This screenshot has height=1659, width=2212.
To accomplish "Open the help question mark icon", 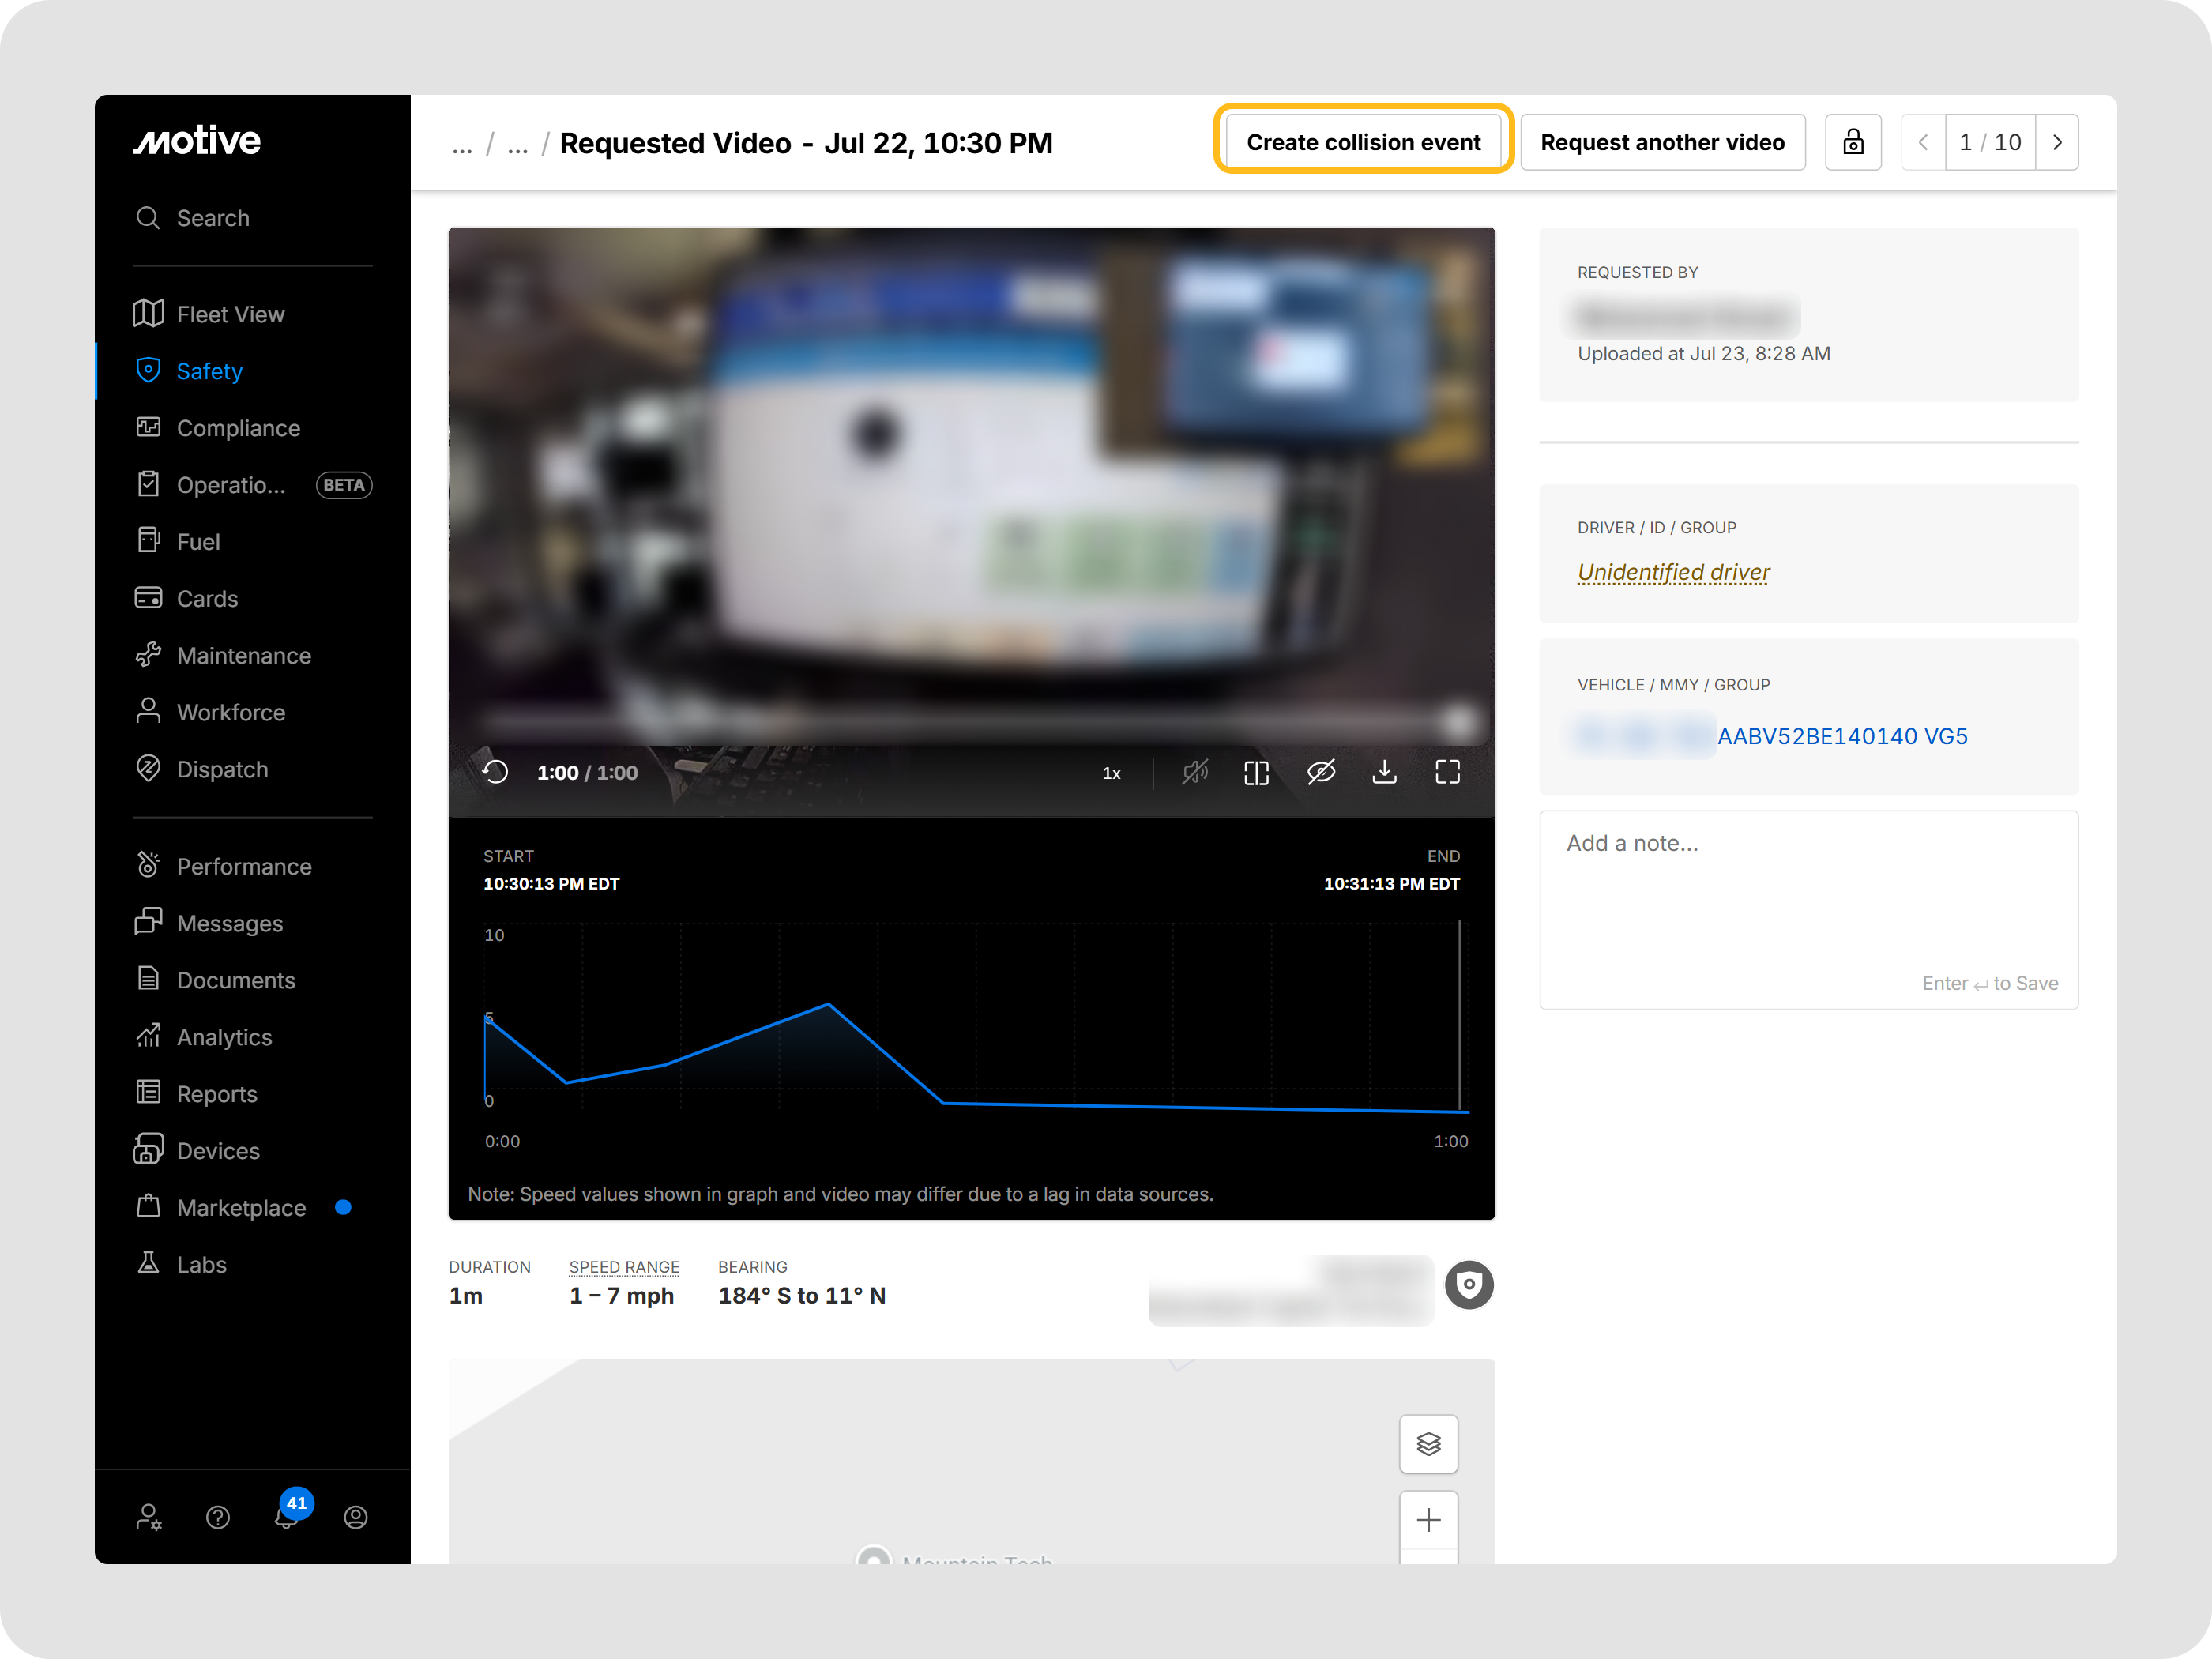I will [218, 1517].
